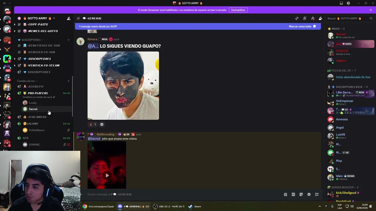Open the GIF picker
The width and height of the screenshot is (376, 211).
pos(293,194)
